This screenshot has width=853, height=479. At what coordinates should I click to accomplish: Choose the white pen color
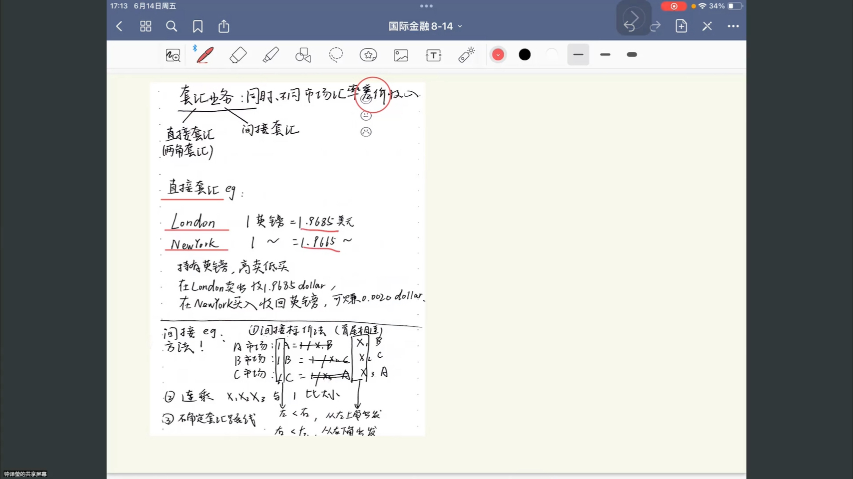point(551,54)
